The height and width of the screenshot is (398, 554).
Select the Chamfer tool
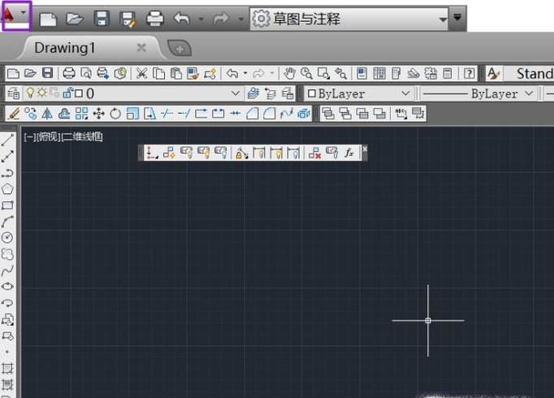253,114
